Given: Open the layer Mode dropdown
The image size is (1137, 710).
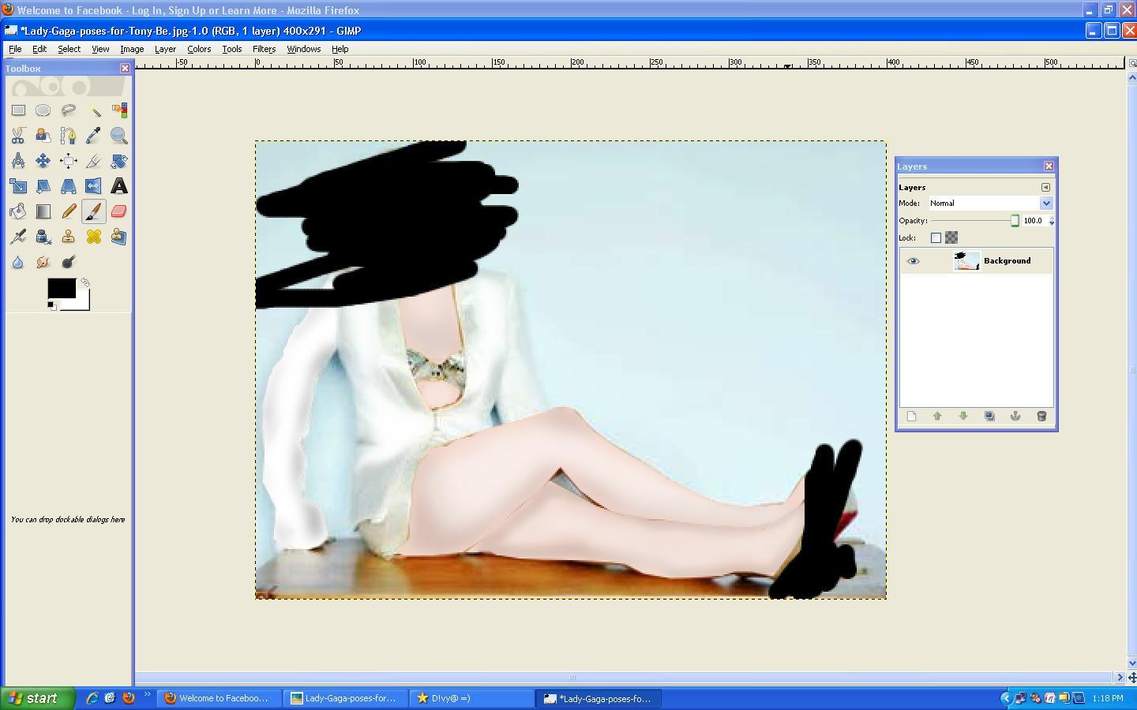Looking at the screenshot, I should [x=991, y=204].
